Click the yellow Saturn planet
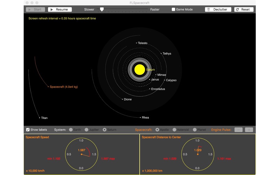 tap(139, 69)
